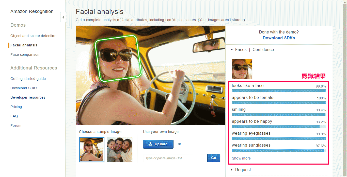Open Getting started guide link

[x=28, y=79]
